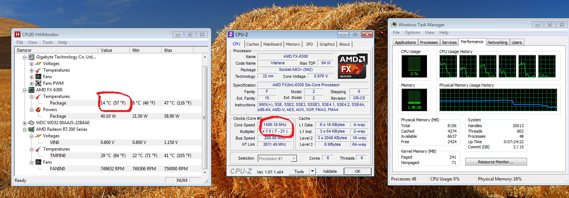Click the Gigabyte motherboard icon in HWMonitor
The height and width of the screenshot is (198, 569).
[x=31, y=57]
